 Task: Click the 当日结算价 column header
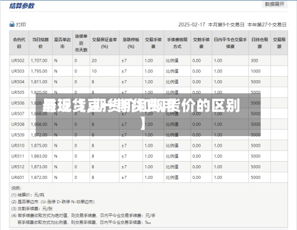pos(40,43)
